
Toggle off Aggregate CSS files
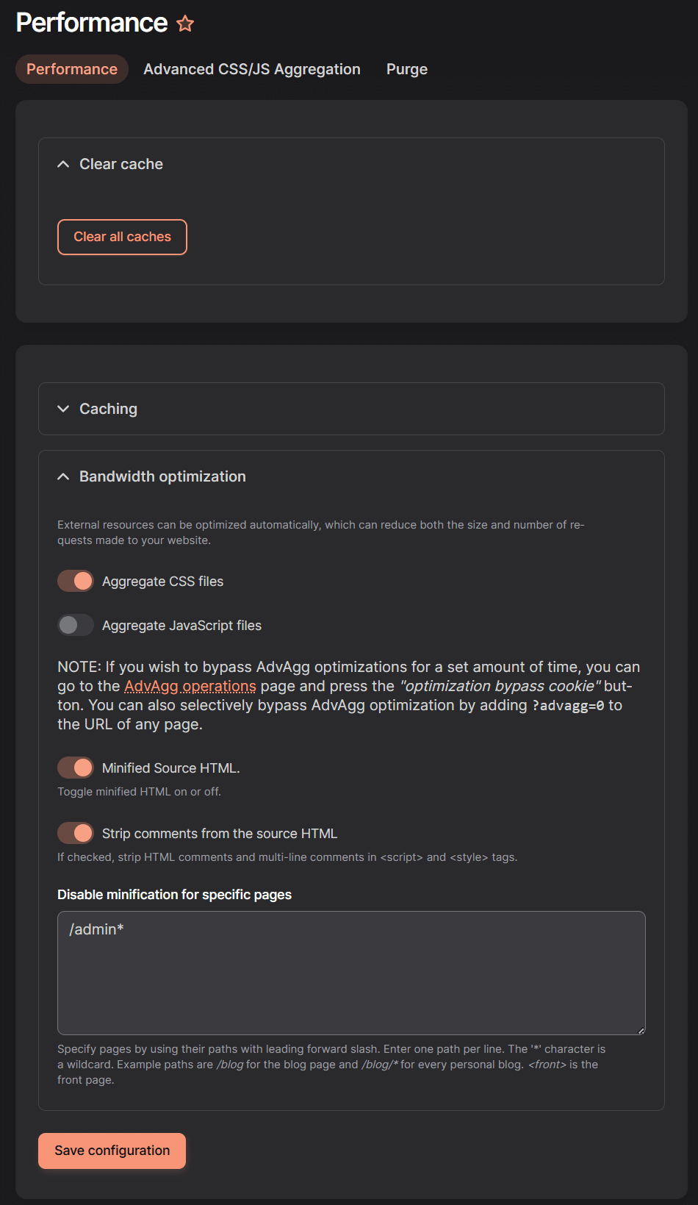coord(74,581)
